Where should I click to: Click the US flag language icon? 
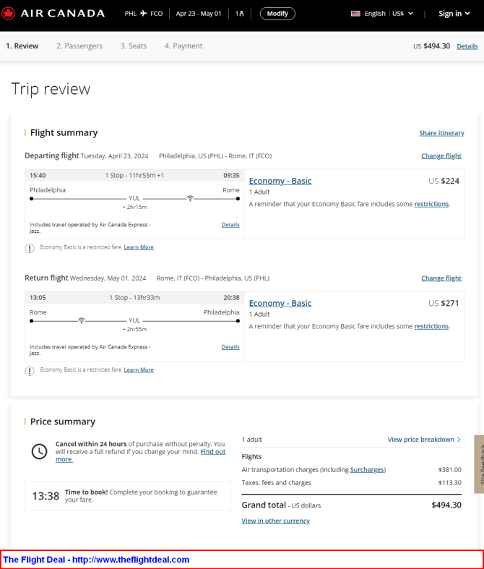355,14
